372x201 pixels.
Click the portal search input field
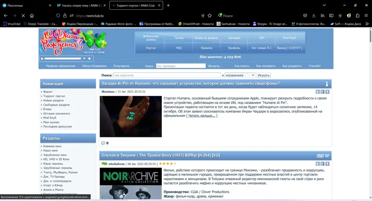tap(167, 75)
